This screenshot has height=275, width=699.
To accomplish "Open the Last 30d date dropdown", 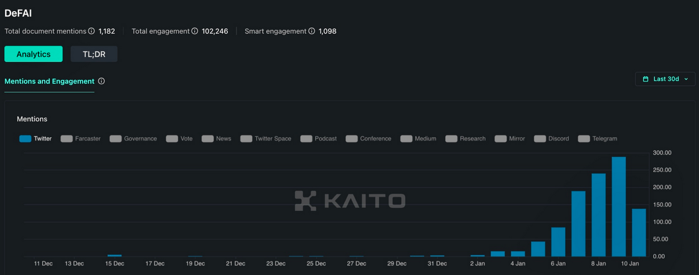I will click(665, 79).
